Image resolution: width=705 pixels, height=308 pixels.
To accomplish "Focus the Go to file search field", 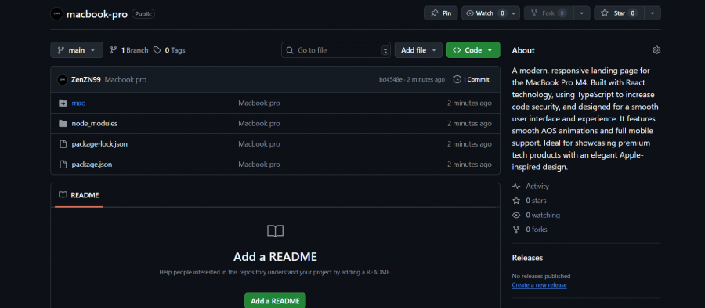I will coord(336,50).
